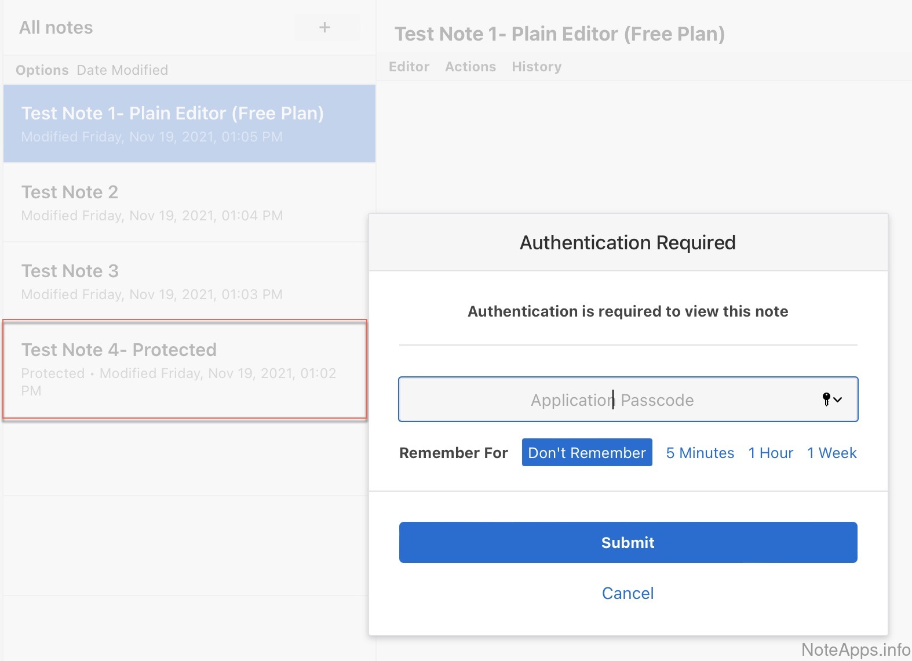Cancel the authentication dialog

[x=628, y=593]
